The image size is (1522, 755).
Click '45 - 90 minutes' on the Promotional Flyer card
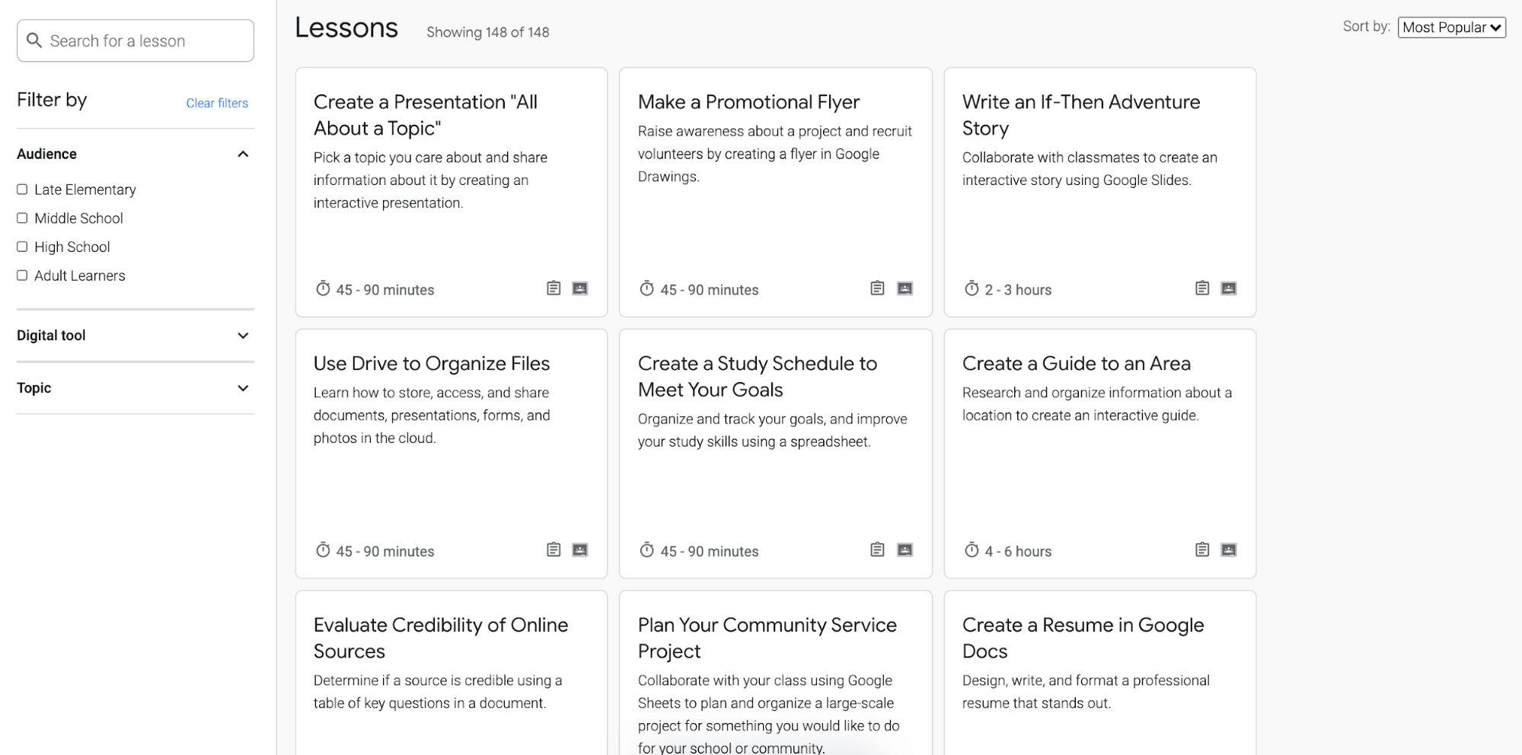point(710,290)
